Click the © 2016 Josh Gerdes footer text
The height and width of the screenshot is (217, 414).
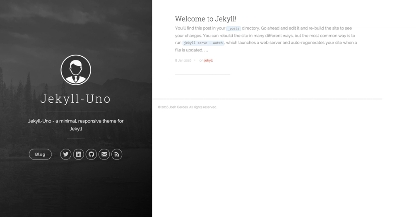click(187, 107)
